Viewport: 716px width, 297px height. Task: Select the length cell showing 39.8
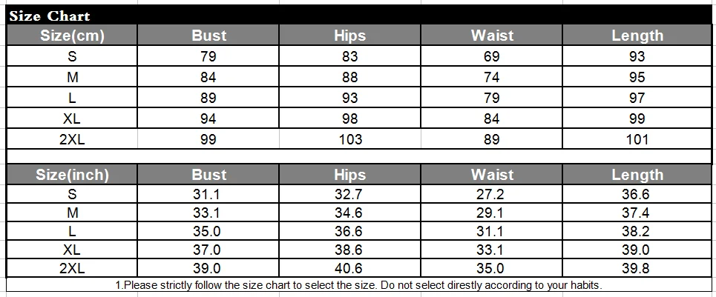pos(637,268)
